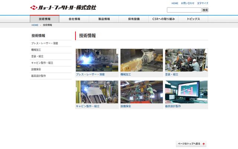The height and width of the screenshot is (149, 238).
Task: Click the CAD monitor thumbnail image
Action: [186, 92]
